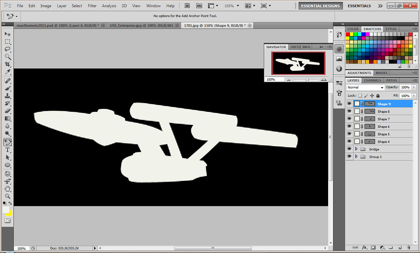Open the layer blending mode dropdown
The height and width of the screenshot is (253, 420).
click(x=365, y=87)
